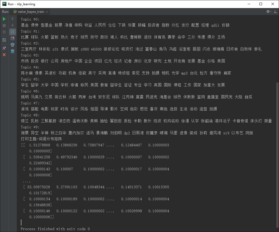Open the gear settings dropdown in Run panel
This screenshot has height=232, width=279.
(x=269, y=11)
